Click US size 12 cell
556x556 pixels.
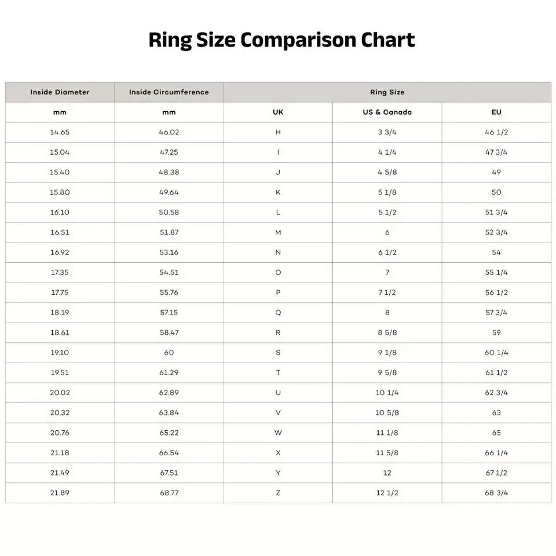pyautogui.click(x=387, y=473)
